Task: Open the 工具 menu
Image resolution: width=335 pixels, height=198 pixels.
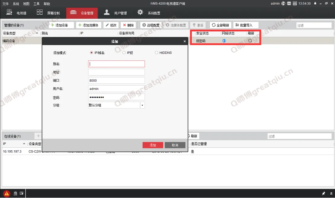Action: [x=36, y=4]
